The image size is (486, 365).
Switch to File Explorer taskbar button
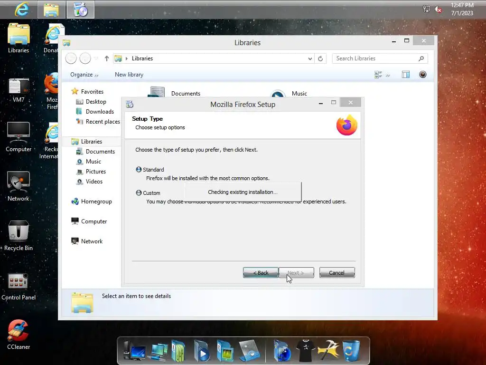(51, 10)
